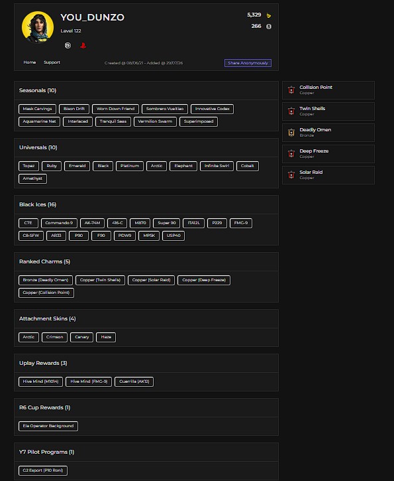The height and width of the screenshot is (481, 394).
Task: Select the Mask Carvings seasonal skin tag
Action: (x=37, y=109)
